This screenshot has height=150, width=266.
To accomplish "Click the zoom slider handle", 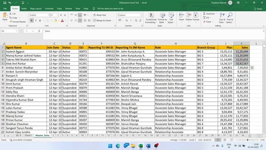I will (248, 140).
